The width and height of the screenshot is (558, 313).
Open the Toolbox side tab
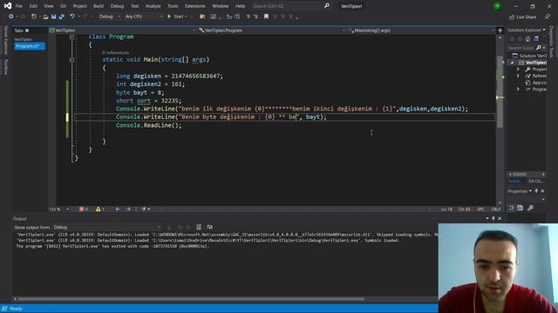pos(6,67)
